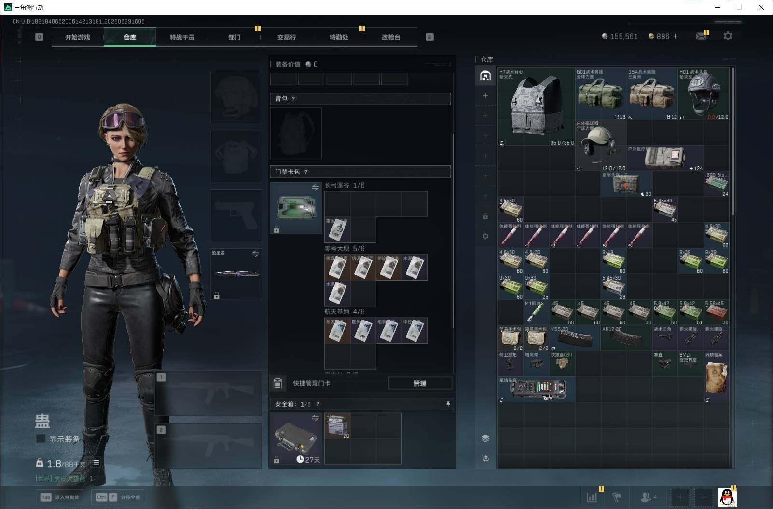Image resolution: width=773 pixels, height=509 pixels.
Task: Open the 门禁卡包 help question mark
Action: click(x=305, y=172)
